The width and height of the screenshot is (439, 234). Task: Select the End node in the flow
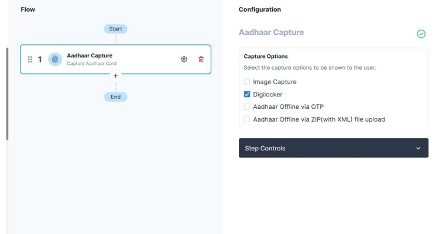pyautogui.click(x=116, y=97)
